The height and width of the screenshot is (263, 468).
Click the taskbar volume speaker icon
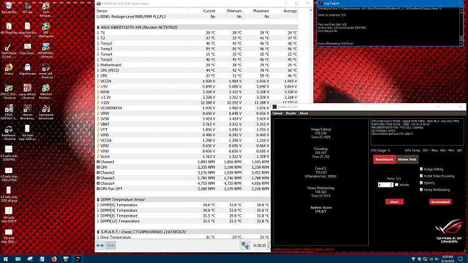pyautogui.click(x=437, y=259)
